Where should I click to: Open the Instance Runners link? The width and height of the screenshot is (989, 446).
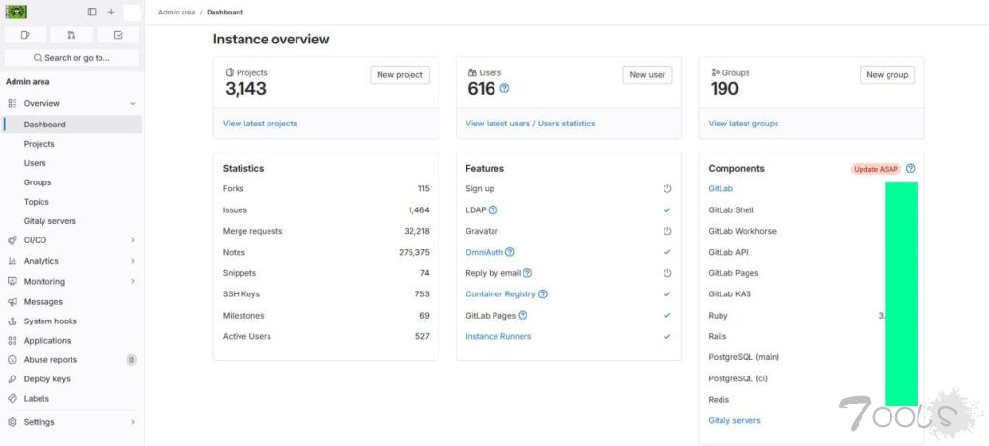(x=498, y=336)
